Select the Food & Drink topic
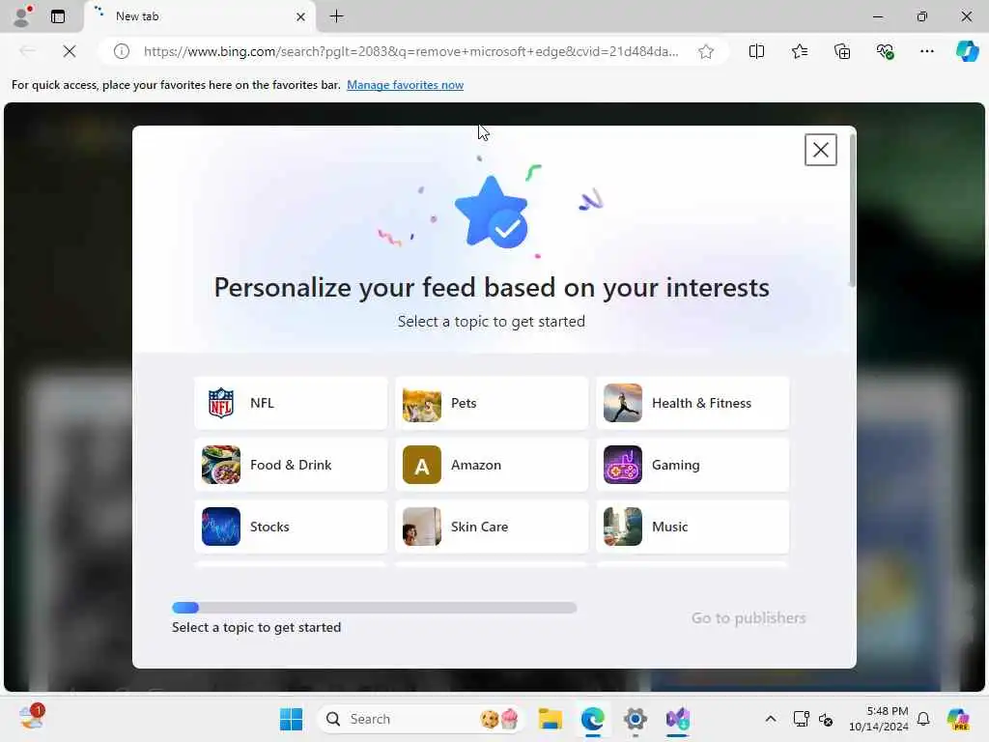 pos(291,465)
